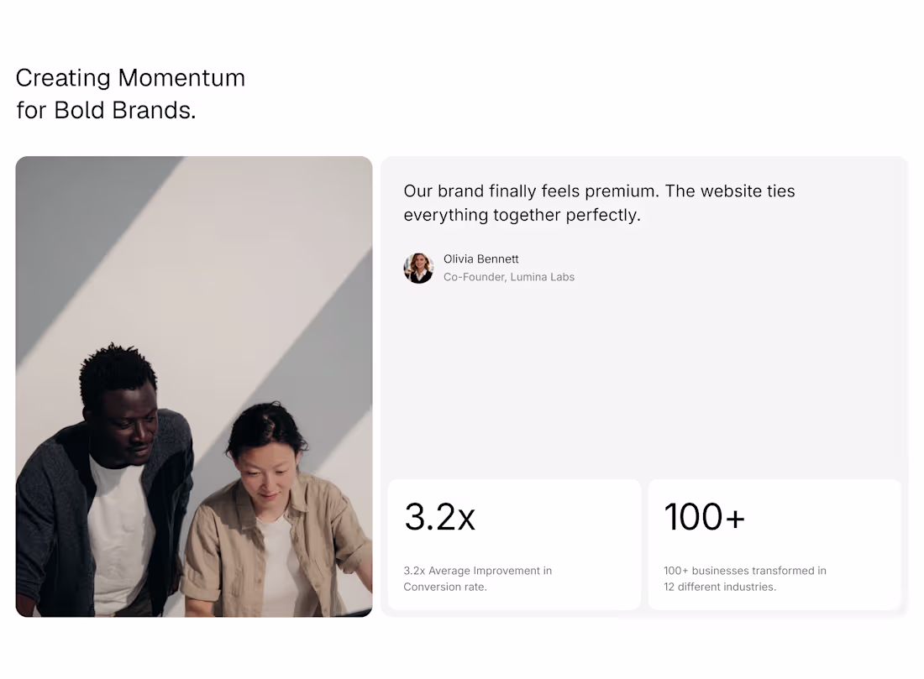Click the 3.2x statistic number

[x=439, y=516]
